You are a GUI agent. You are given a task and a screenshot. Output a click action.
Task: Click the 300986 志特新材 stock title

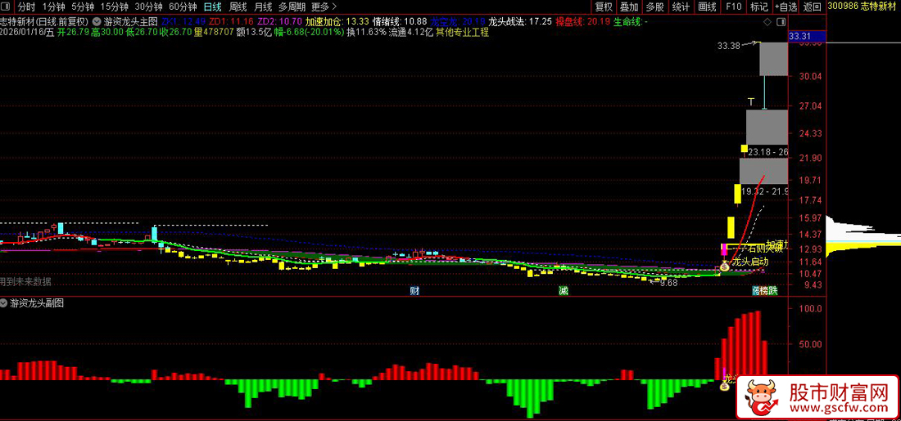(863, 7)
